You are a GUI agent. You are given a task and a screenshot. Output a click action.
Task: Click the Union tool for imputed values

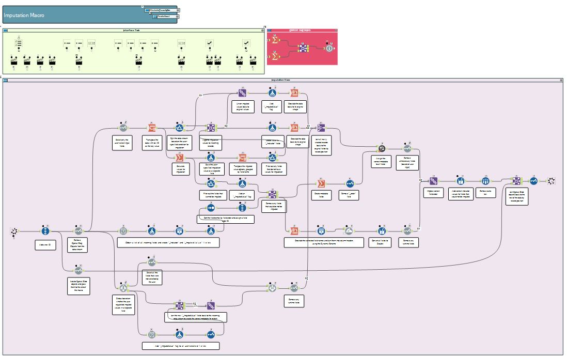coord(242,93)
